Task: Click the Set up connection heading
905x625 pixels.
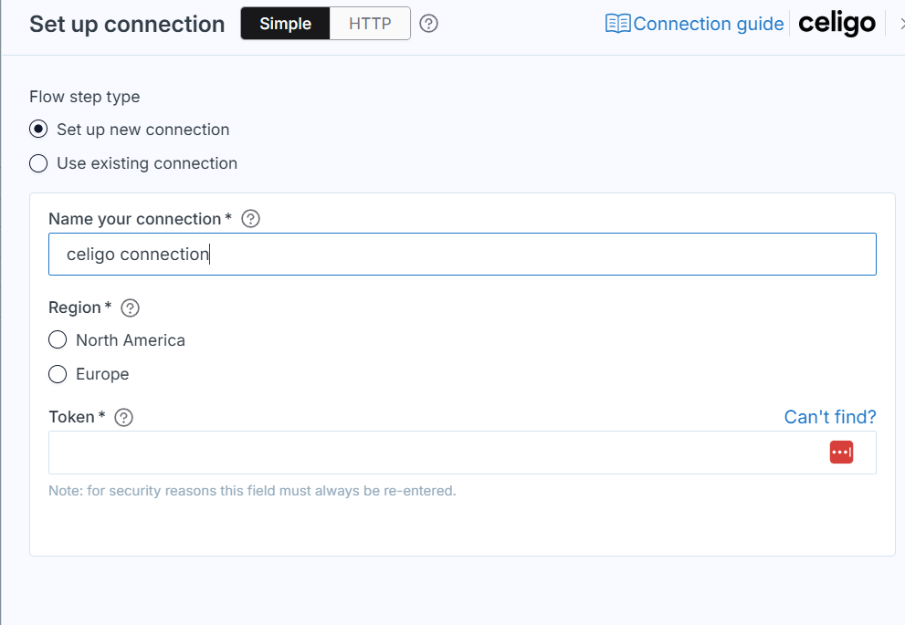Action: (127, 25)
